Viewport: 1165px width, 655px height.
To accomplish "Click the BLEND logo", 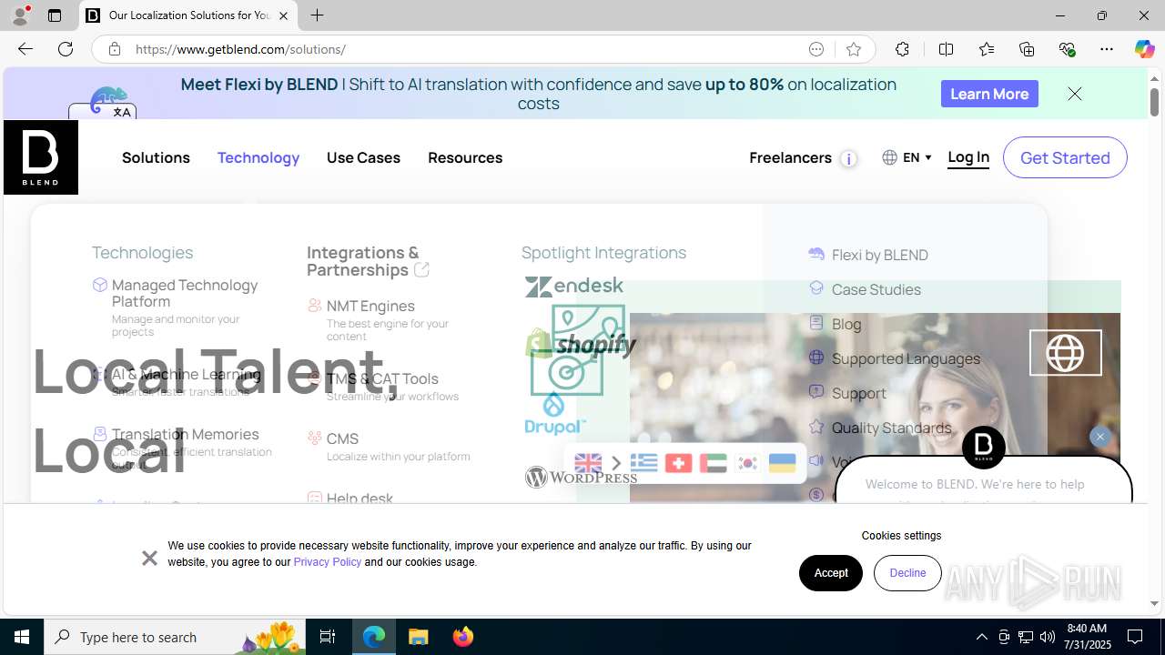I will [x=41, y=157].
